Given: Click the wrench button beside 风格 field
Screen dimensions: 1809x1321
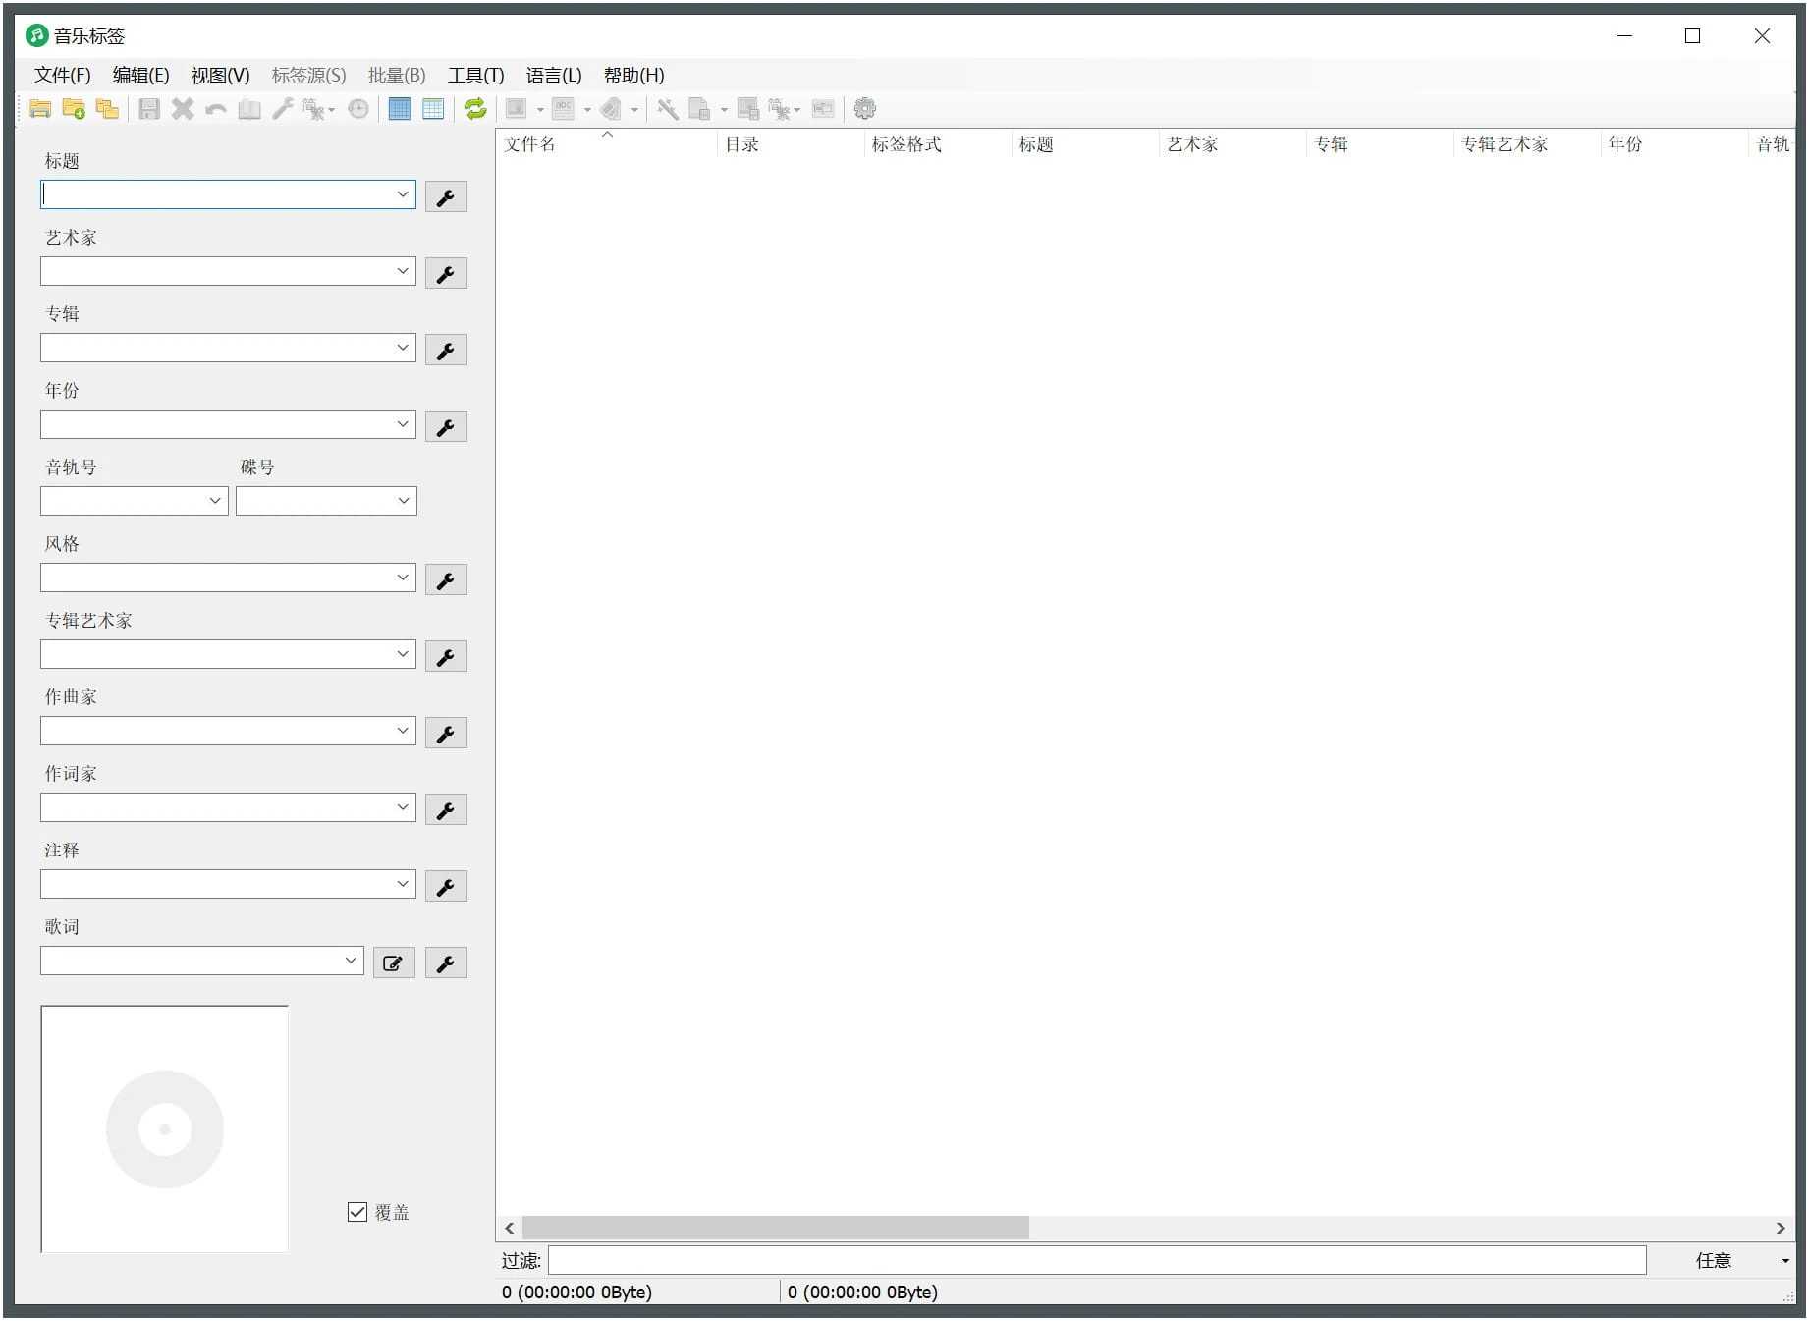Looking at the screenshot, I should (446, 580).
